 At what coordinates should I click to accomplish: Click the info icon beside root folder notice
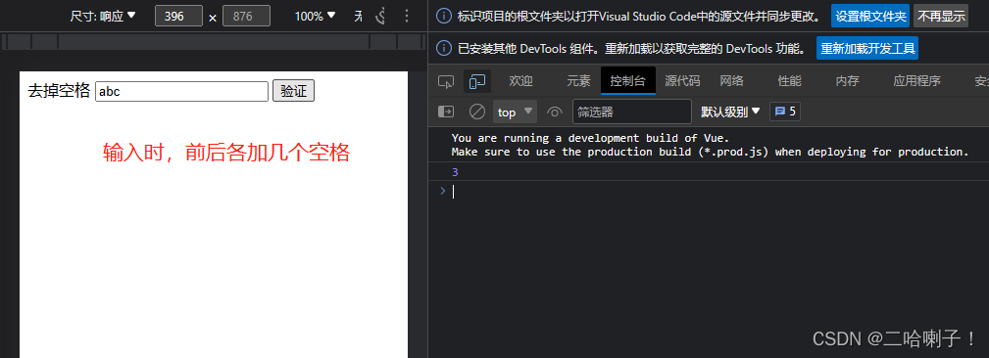(x=444, y=17)
